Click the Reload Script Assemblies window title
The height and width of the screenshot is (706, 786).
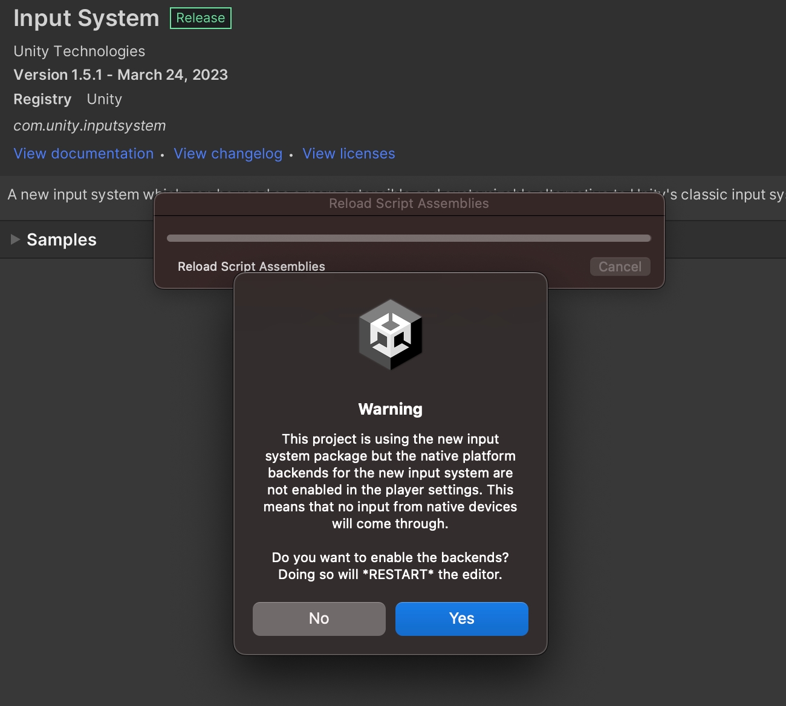(x=409, y=204)
